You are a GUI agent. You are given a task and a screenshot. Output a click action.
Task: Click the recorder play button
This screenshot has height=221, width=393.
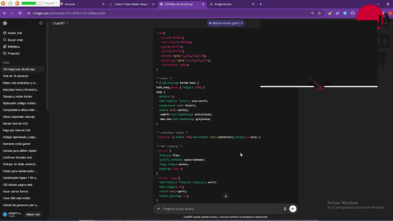[3, 3]
